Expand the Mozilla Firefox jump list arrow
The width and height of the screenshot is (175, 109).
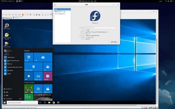click(21, 57)
